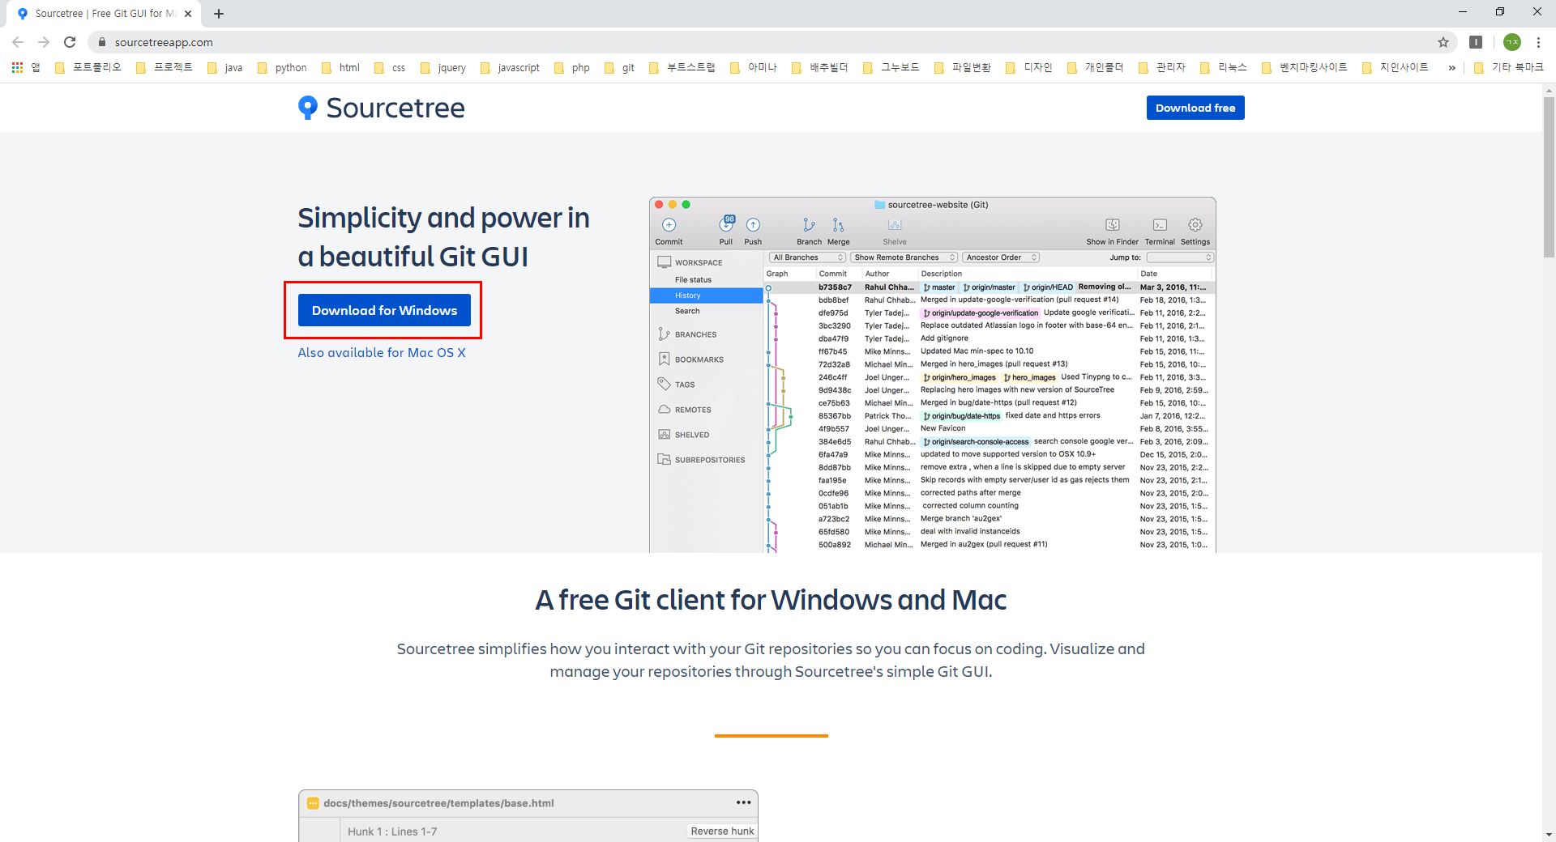Open the 리눅스 bookmark folder

[x=1224, y=68]
